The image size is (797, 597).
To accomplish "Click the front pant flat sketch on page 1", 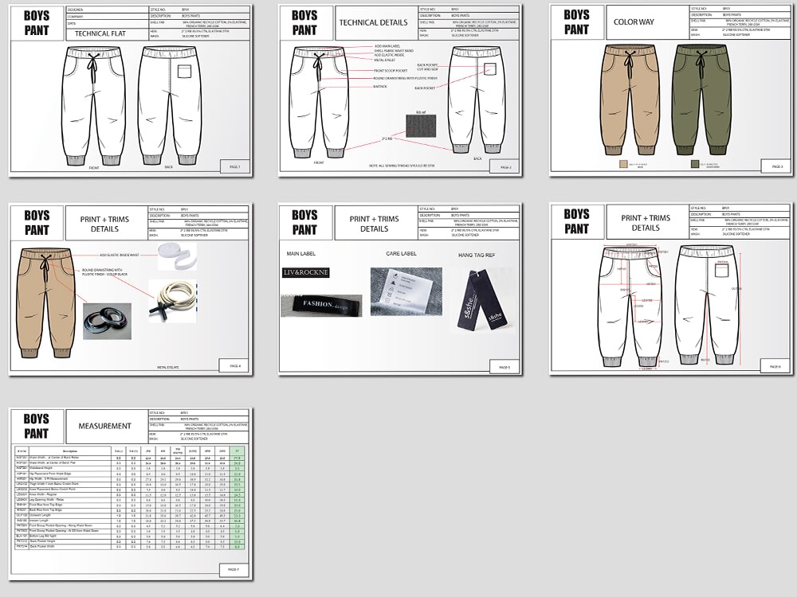I will click(x=93, y=106).
